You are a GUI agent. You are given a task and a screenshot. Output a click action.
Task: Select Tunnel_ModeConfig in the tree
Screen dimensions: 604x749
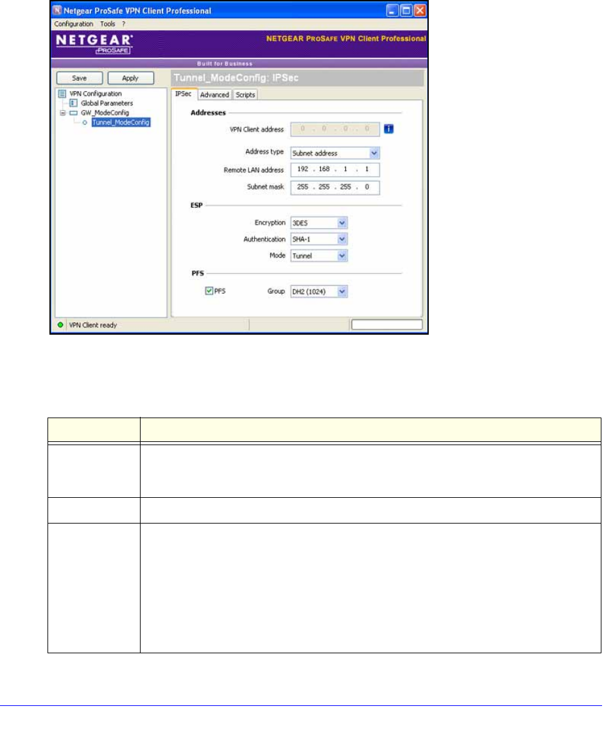tap(121, 123)
